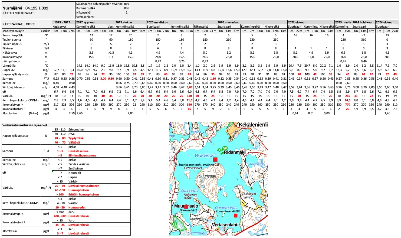Click the '-7' air temperature value
Screen dimensions: 401x238
pyautogui.click(x=364, y=35)
